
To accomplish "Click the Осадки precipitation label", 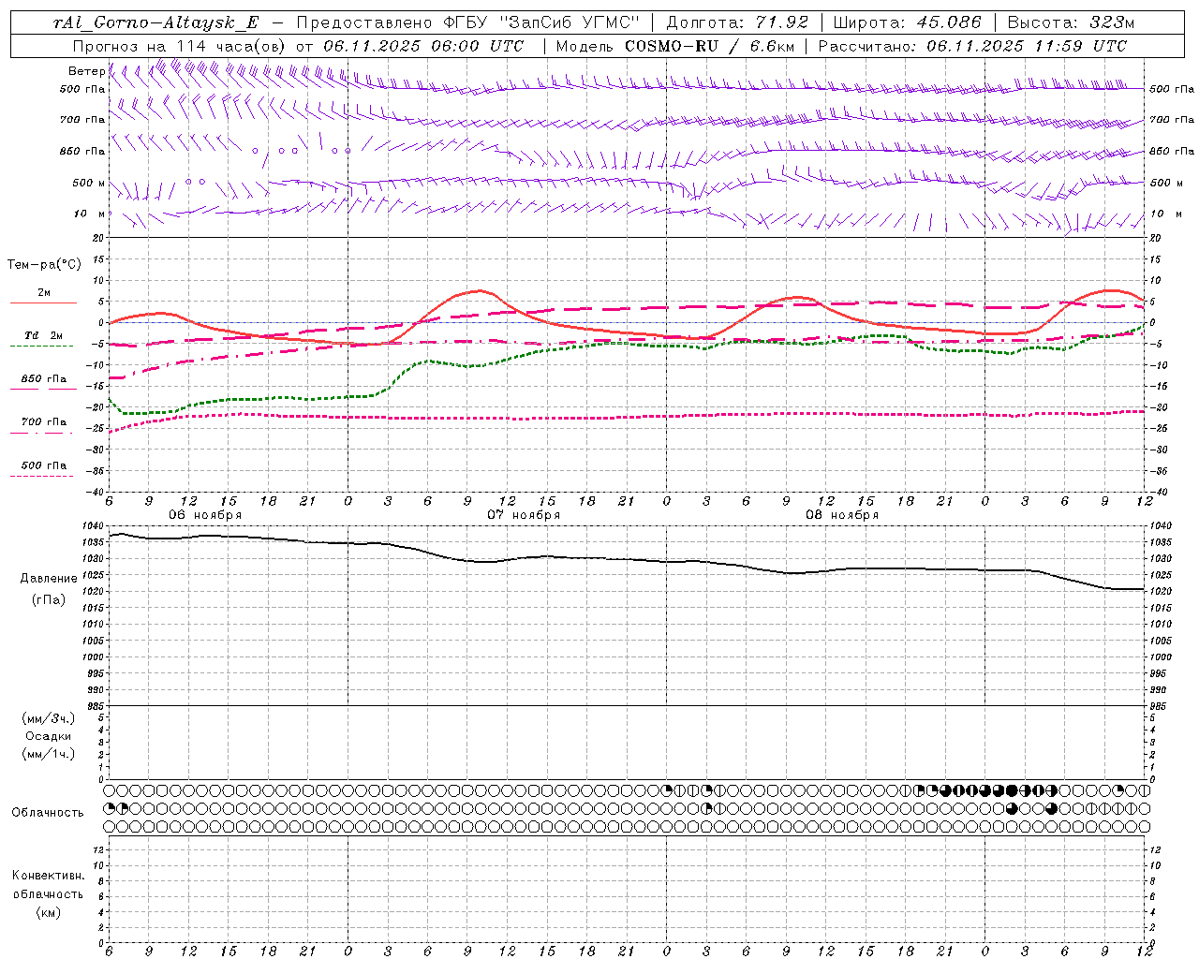I will coord(49,736).
